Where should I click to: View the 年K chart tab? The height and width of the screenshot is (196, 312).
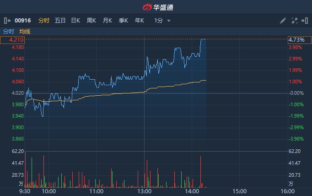coord(140,21)
